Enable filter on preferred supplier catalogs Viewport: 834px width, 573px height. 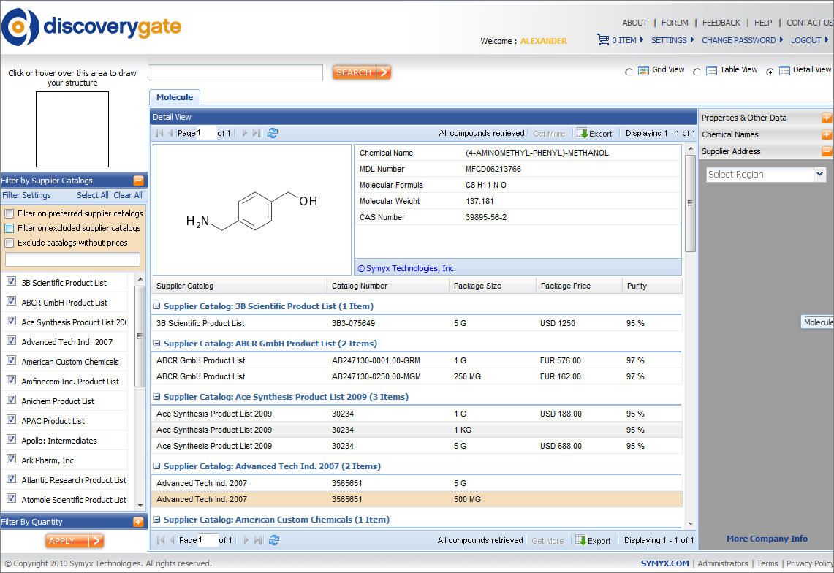pyautogui.click(x=10, y=213)
